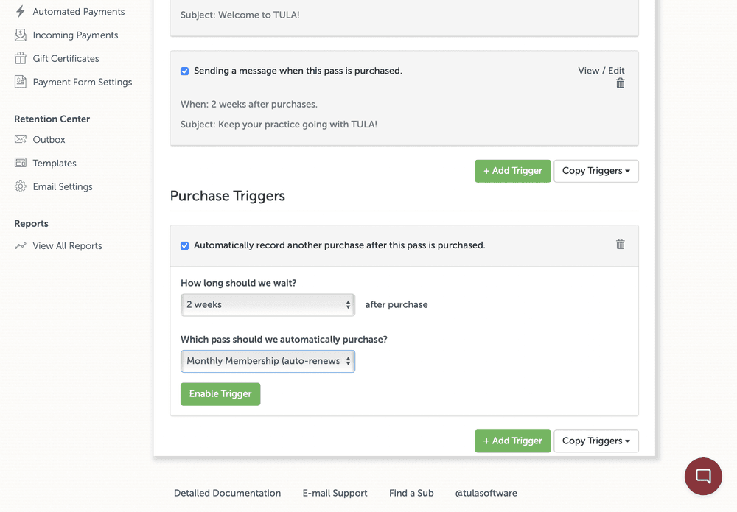Click the Email Settings gear icon
Image resolution: width=737 pixels, height=512 pixels.
click(x=20, y=186)
